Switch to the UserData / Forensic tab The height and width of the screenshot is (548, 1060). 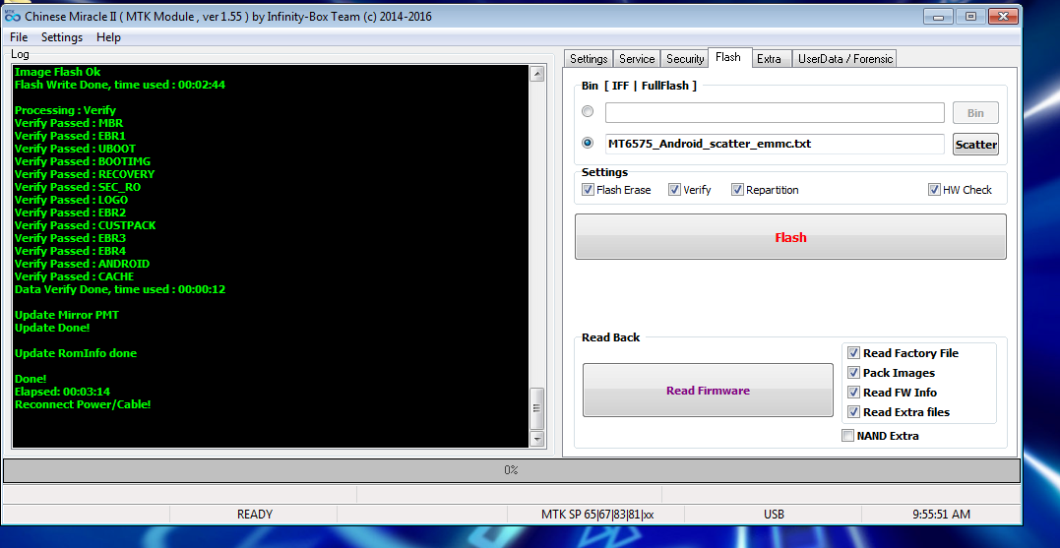point(844,59)
